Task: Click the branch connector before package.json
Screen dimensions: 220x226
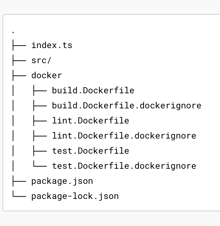Action: click(19, 181)
